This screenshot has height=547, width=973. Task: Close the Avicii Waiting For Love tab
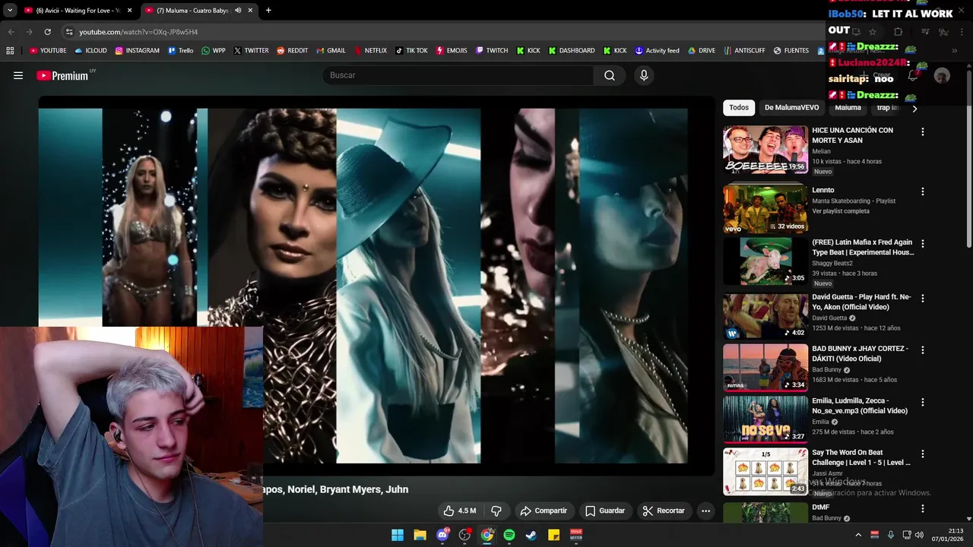[129, 11]
